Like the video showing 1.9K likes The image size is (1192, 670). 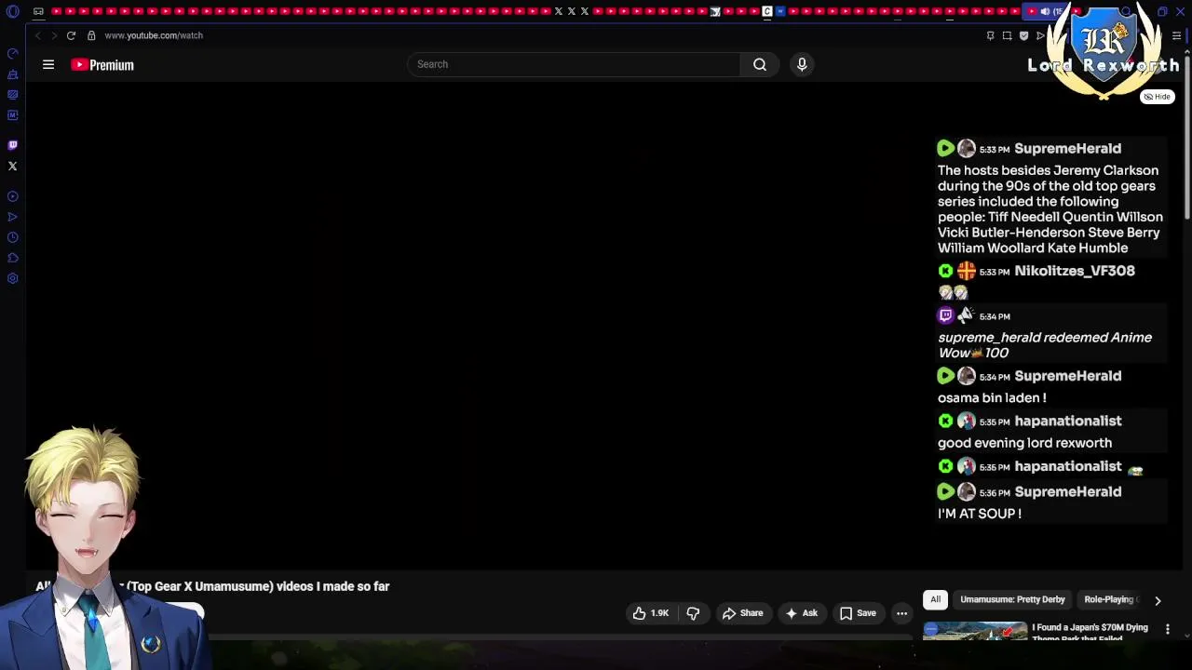click(651, 613)
